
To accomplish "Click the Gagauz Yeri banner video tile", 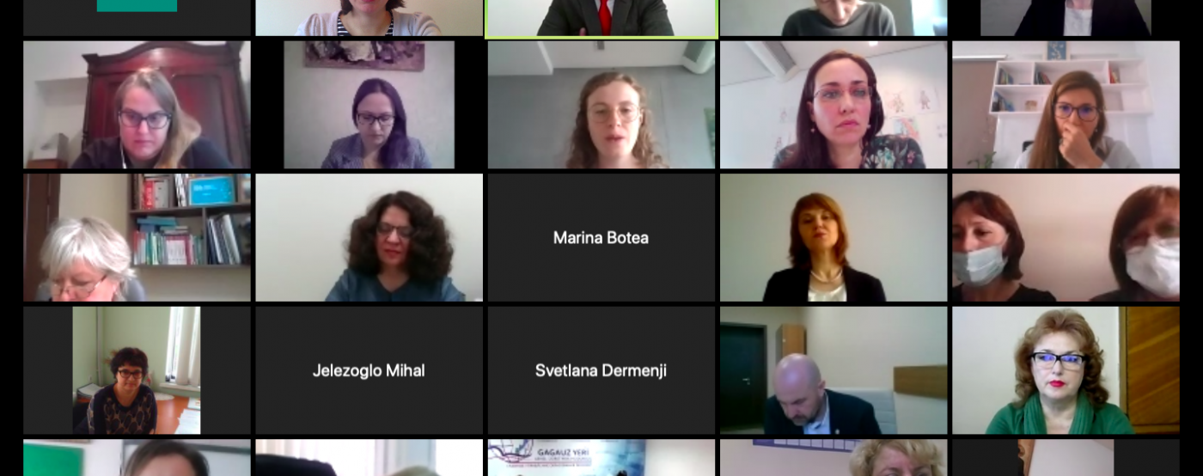I will (x=601, y=458).
